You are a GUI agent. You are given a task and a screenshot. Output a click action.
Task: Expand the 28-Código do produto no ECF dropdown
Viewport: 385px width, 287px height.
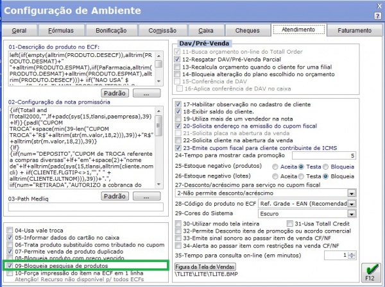click(x=352, y=204)
